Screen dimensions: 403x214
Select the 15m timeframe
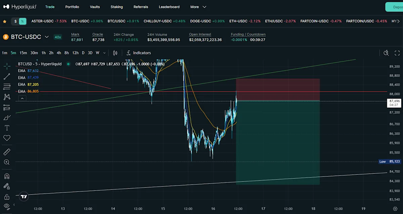23,53
